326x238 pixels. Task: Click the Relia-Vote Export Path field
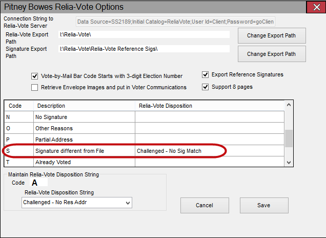click(144, 34)
